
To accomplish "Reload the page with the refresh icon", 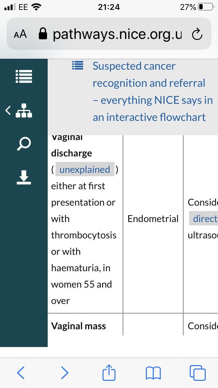I will [197, 34].
